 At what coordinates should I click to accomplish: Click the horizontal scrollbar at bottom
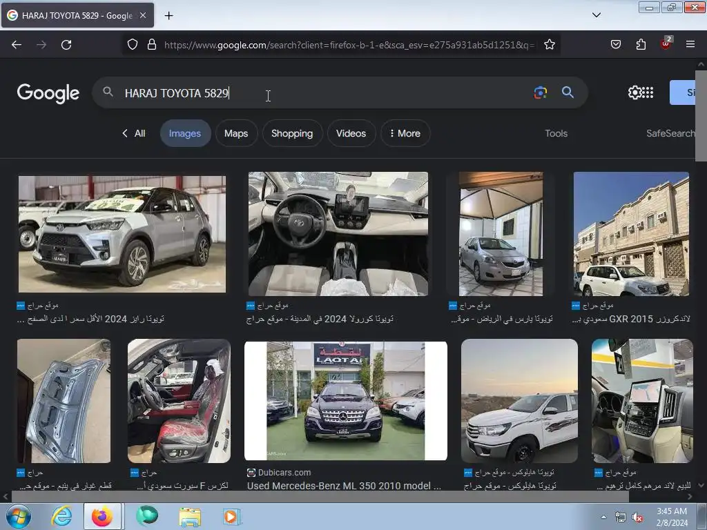(320, 497)
